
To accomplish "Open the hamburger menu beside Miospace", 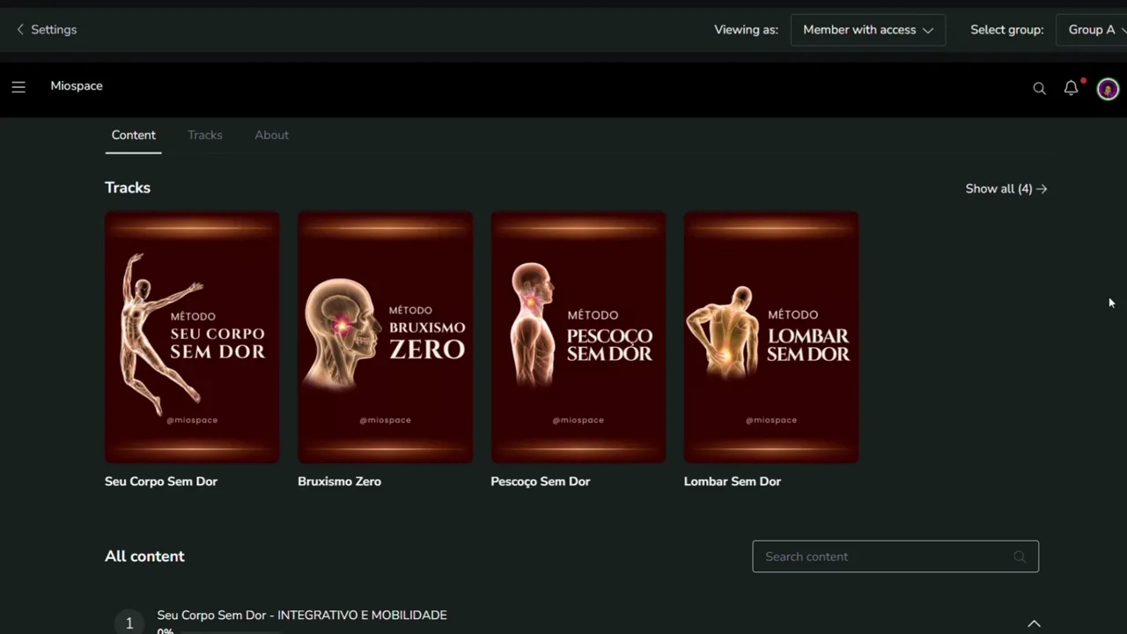I will 18,86.
